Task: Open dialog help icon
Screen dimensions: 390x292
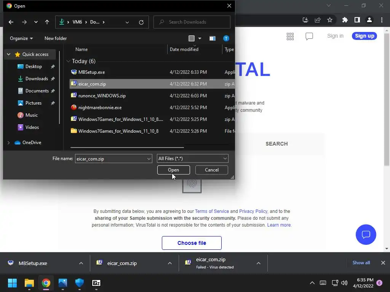Action: click(x=226, y=38)
